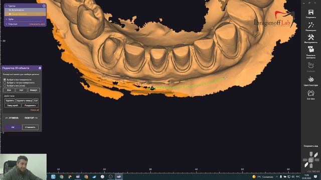Click the ОТМЕНА undo button
Screen dimensions: 321x180
12,118
